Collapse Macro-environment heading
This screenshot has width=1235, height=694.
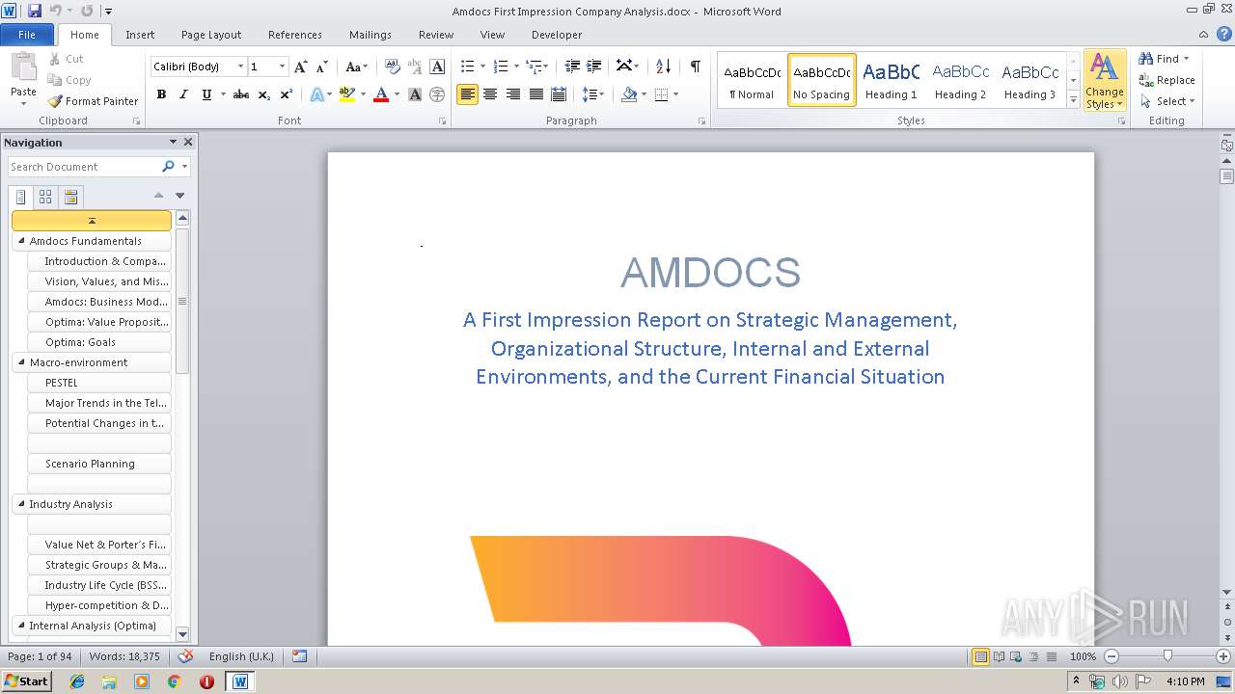(21, 362)
